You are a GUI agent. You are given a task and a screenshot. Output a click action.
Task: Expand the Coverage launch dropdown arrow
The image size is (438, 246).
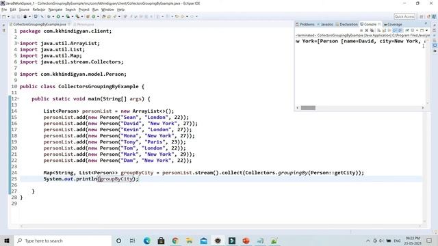coord(73,16)
